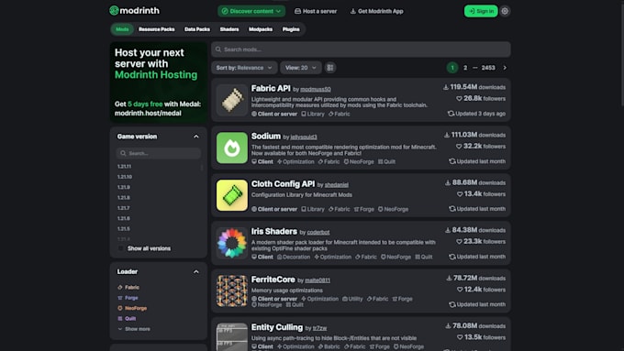
Task: Open the settings gear icon
Action: pos(505,11)
